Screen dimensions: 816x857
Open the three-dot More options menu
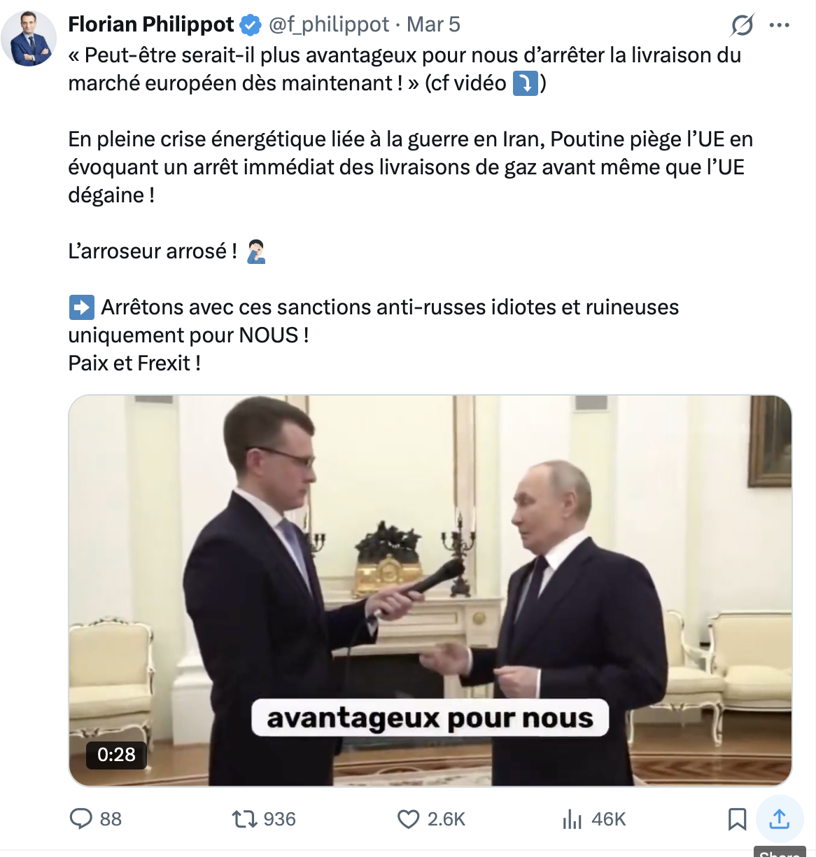779,26
